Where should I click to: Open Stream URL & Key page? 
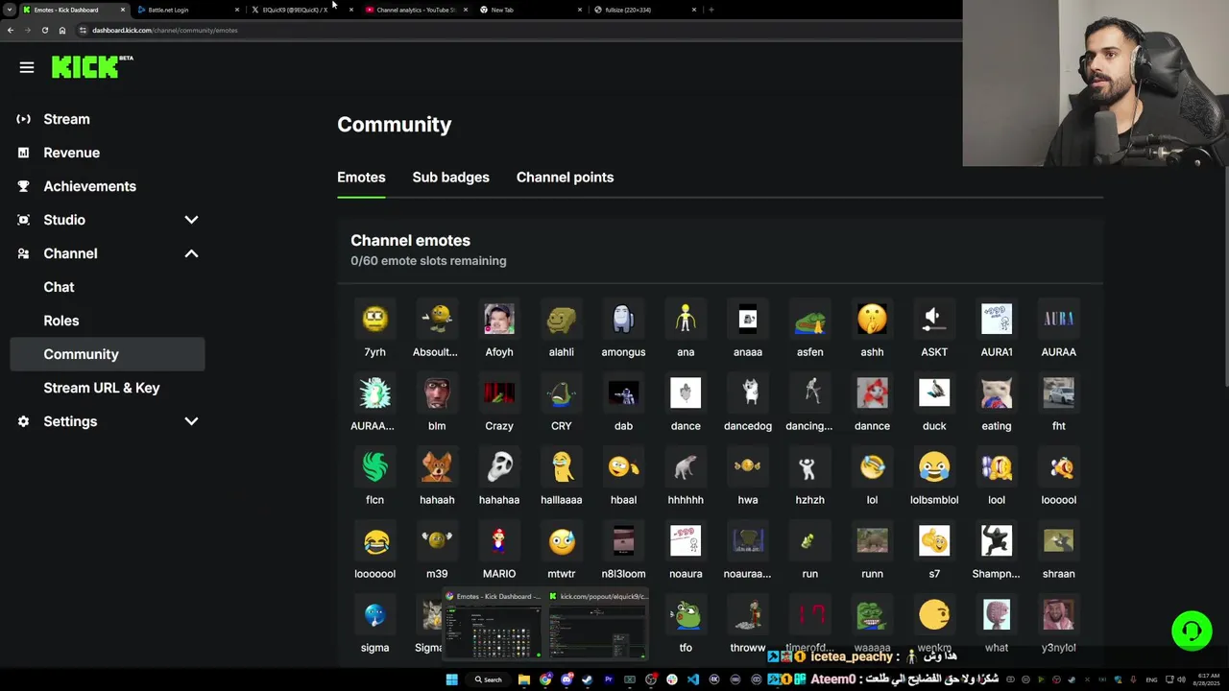pyautogui.click(x=101, y=388)
